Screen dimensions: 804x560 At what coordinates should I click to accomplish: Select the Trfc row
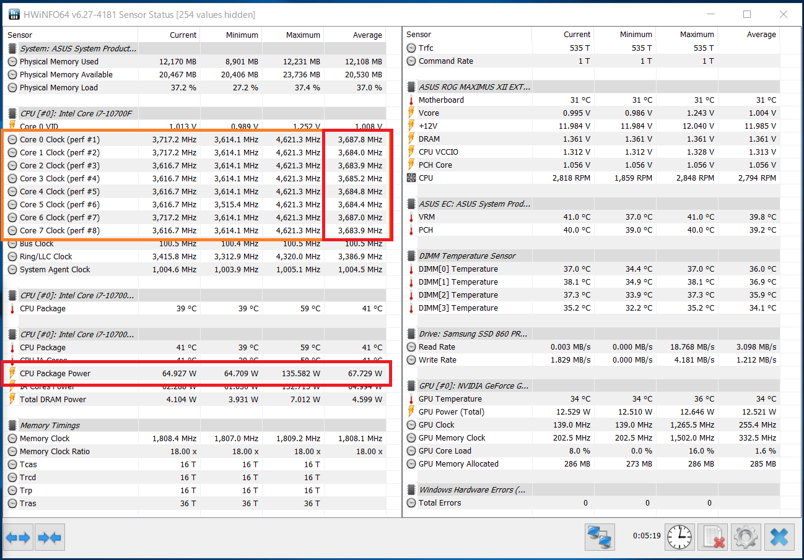click(x=592, y=48)
